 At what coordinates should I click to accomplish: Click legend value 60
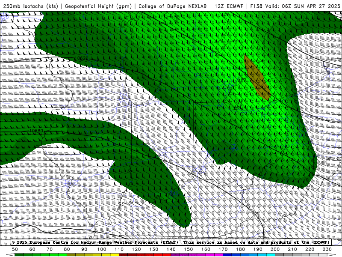point(32,249)
